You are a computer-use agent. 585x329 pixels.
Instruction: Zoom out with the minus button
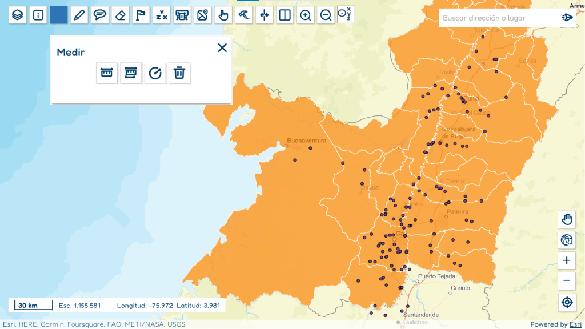coord(567,280)
